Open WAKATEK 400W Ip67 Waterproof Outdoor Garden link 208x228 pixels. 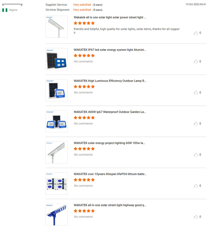(110, 112)
